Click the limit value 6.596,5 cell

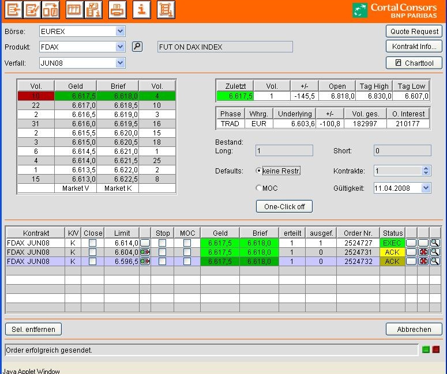point(122,261)
